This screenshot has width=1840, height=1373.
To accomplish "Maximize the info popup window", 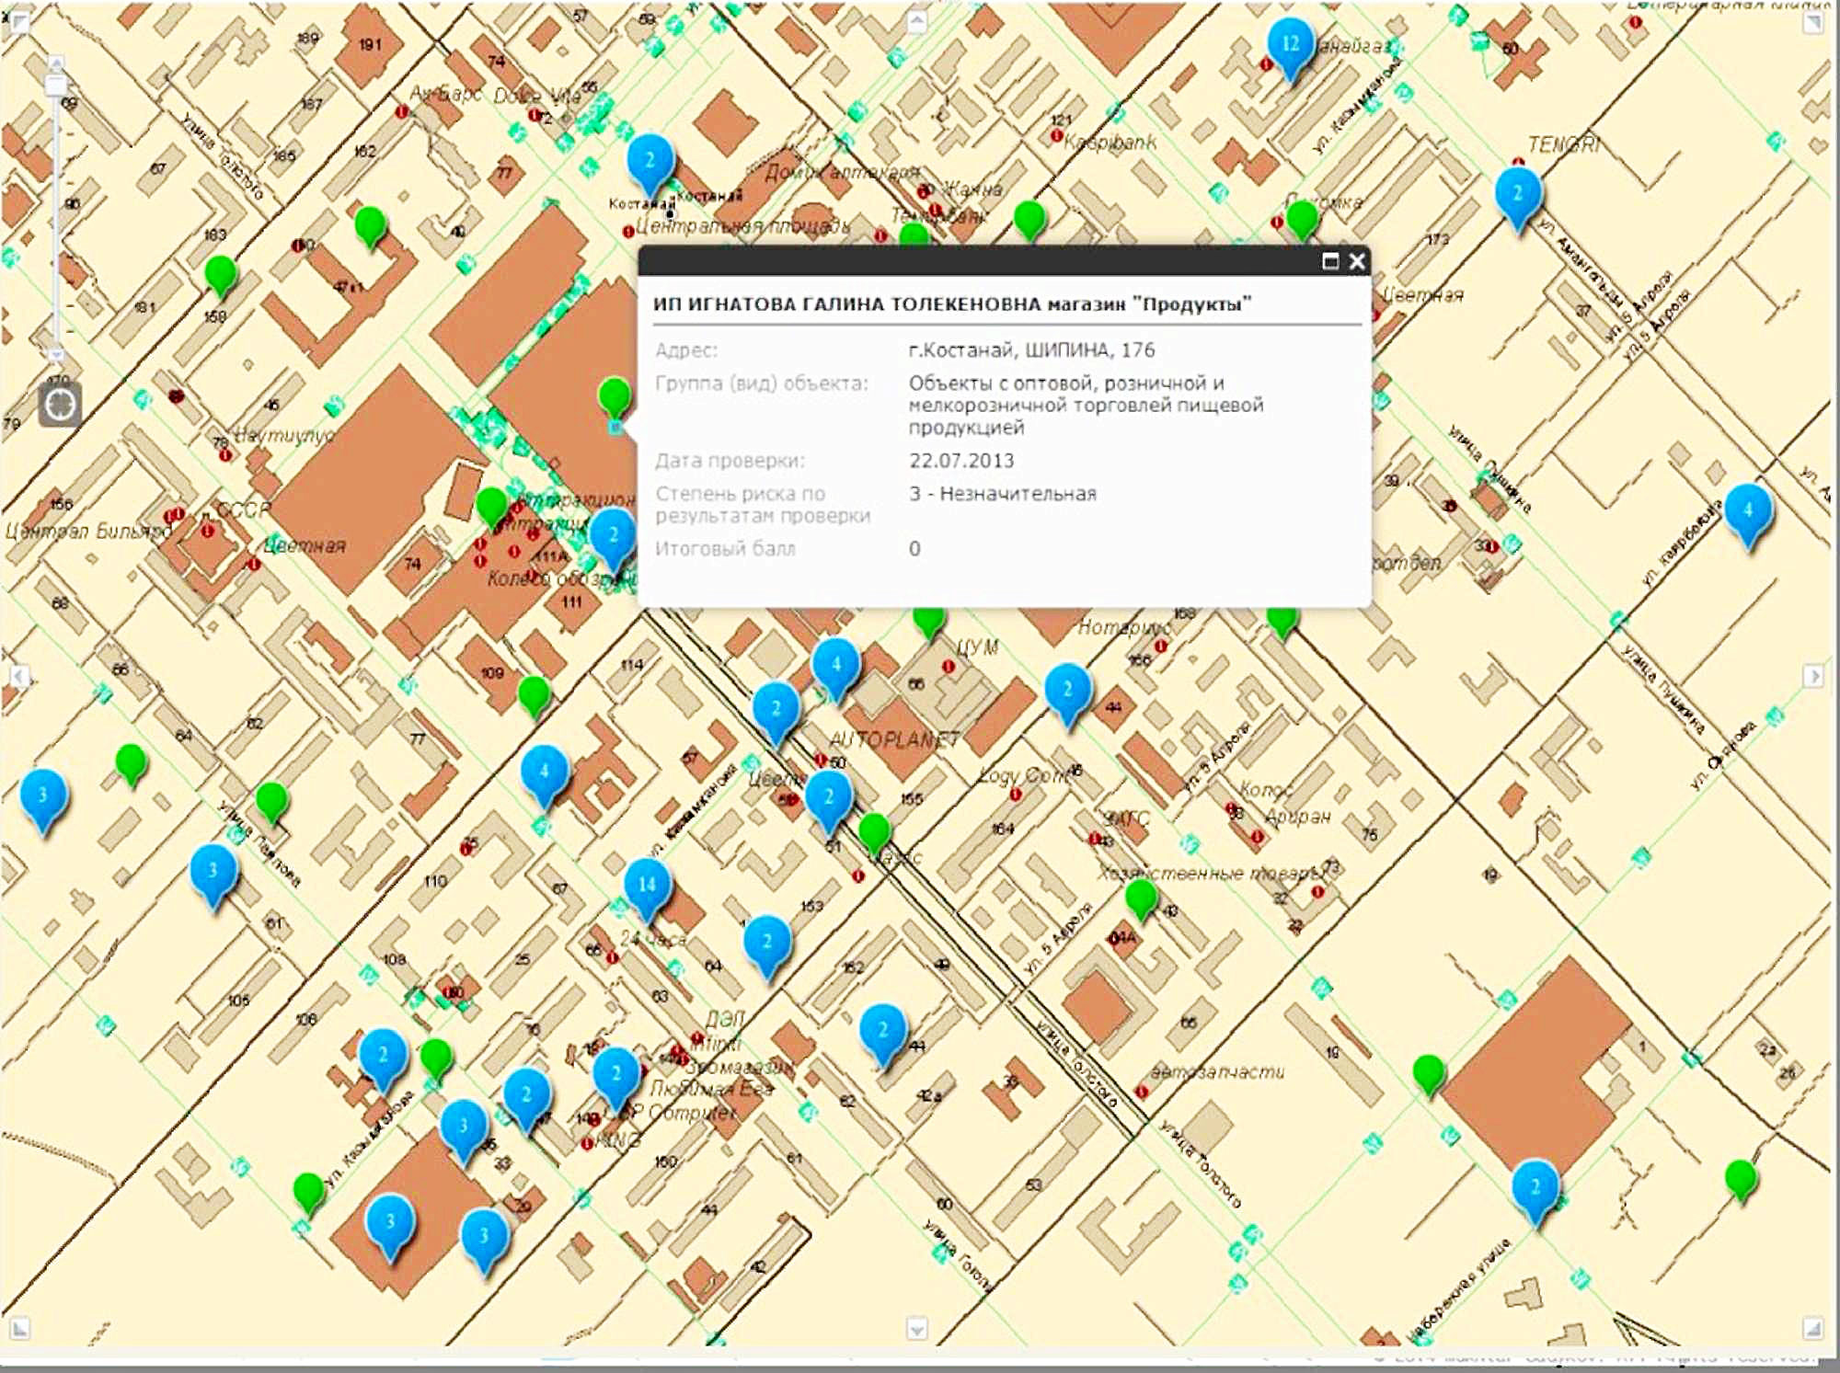I will [1330, 261].
